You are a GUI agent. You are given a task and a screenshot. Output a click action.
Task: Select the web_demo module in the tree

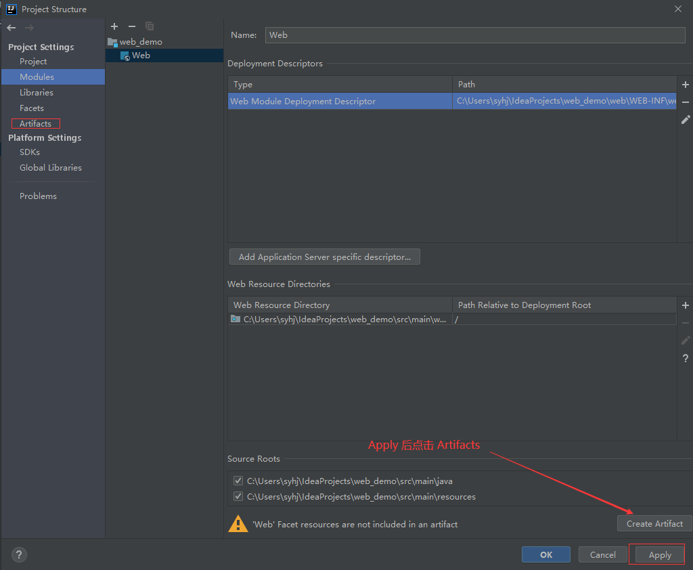point(141,42)
